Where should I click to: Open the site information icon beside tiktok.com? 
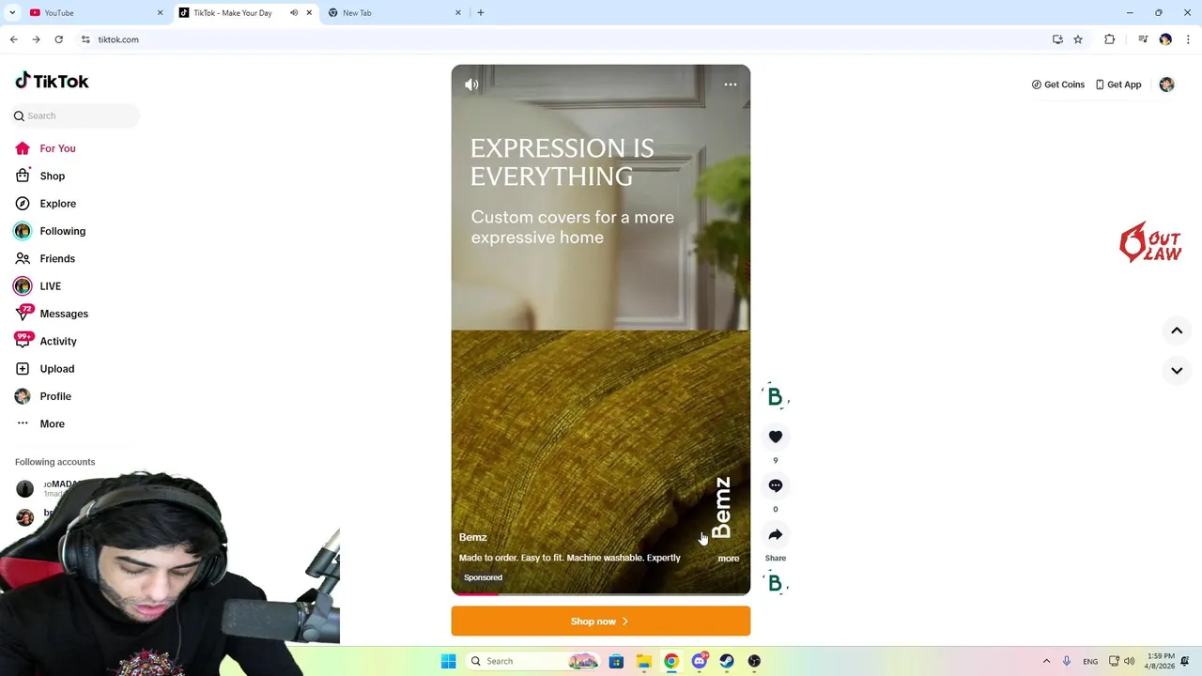click(x=85, y=39)
